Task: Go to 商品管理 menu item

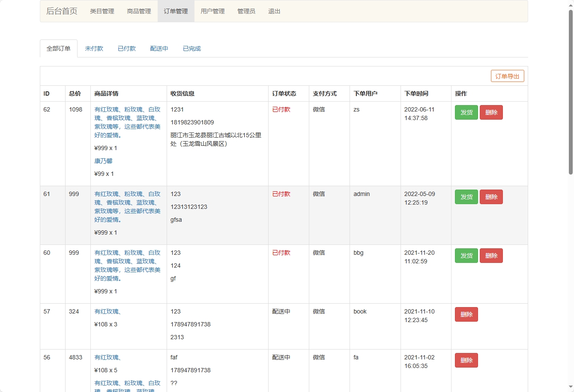Action: click(139, 11)
